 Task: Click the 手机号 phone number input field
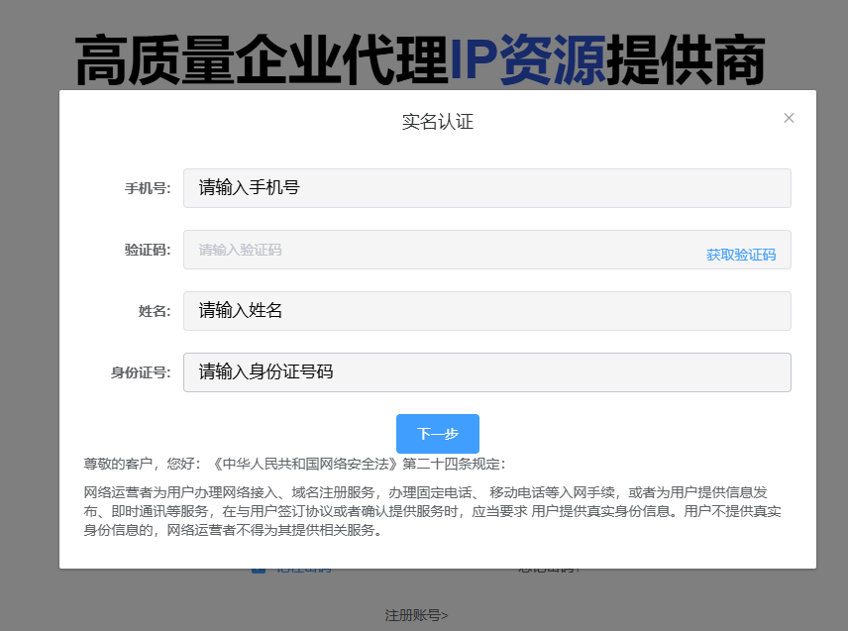pyautogui.click(x=486, y=188)
